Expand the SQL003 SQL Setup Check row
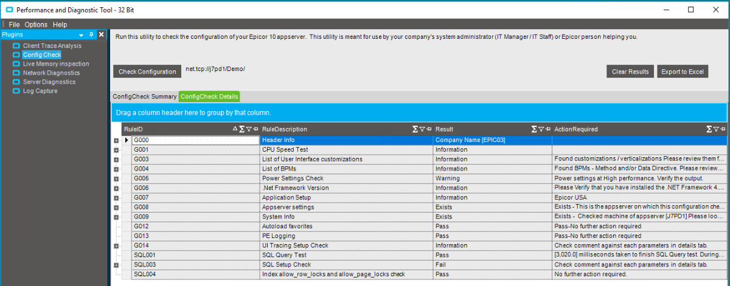This screenshot has height=286, width=730. [x=116, y=265]
